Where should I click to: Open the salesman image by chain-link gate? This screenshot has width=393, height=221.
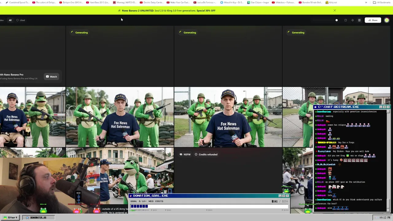click(x=228, y=117)
